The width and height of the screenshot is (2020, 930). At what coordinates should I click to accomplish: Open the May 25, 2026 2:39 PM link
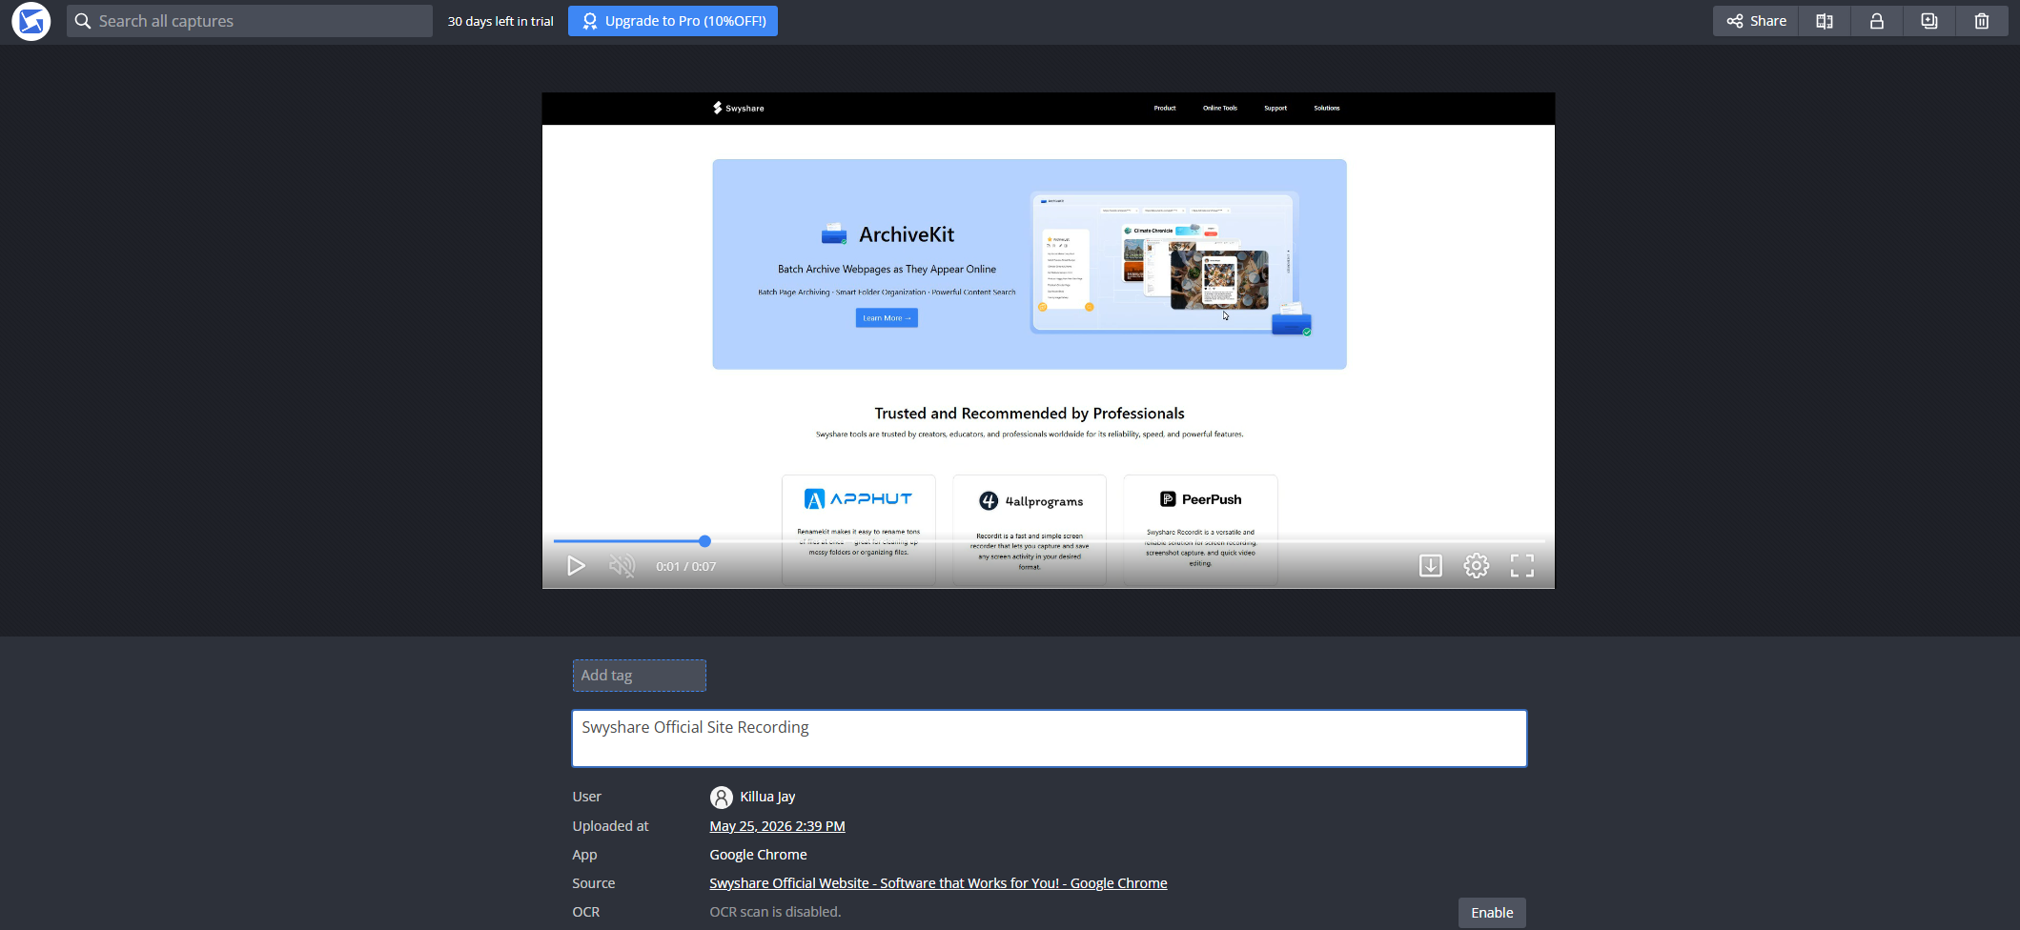click(x=778, y=826)
